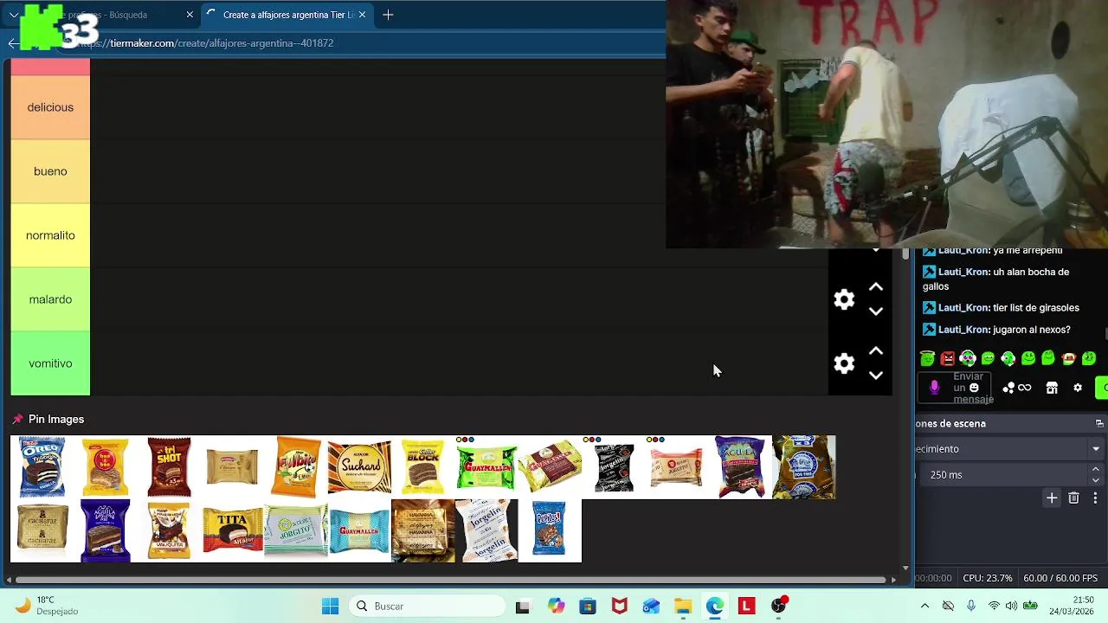Click the taskbar Buscar search box
1108x623 pixels.
425,607
